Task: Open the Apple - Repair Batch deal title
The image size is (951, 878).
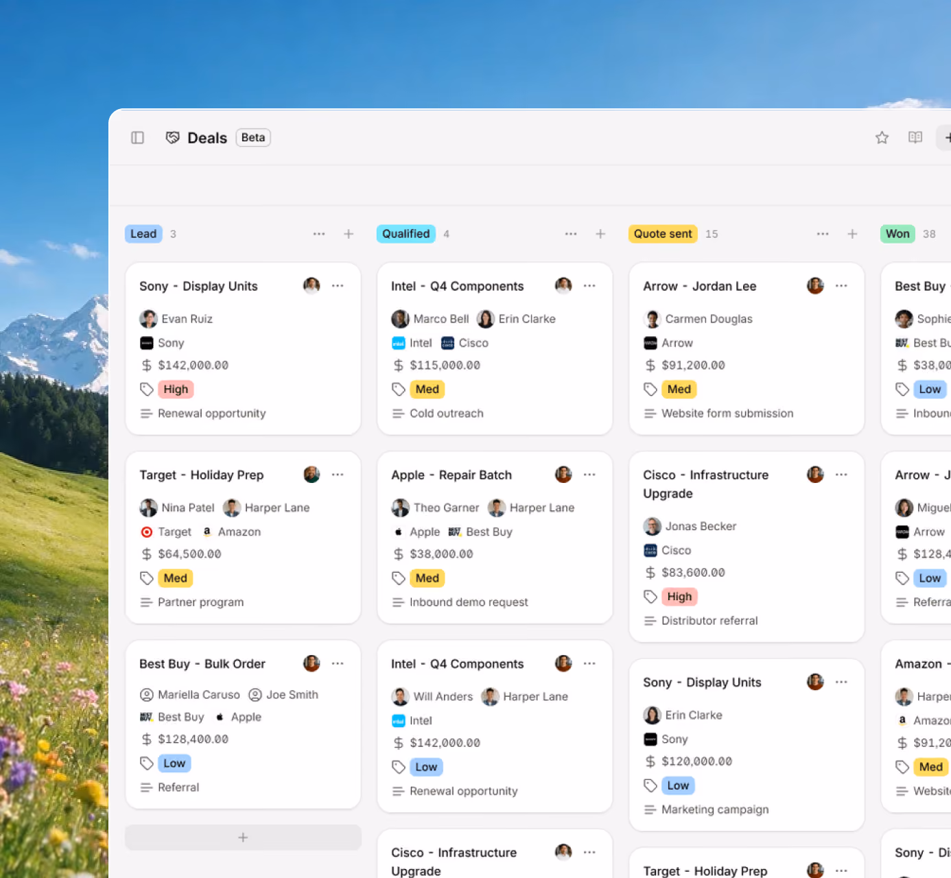Action: coord(451,475)
